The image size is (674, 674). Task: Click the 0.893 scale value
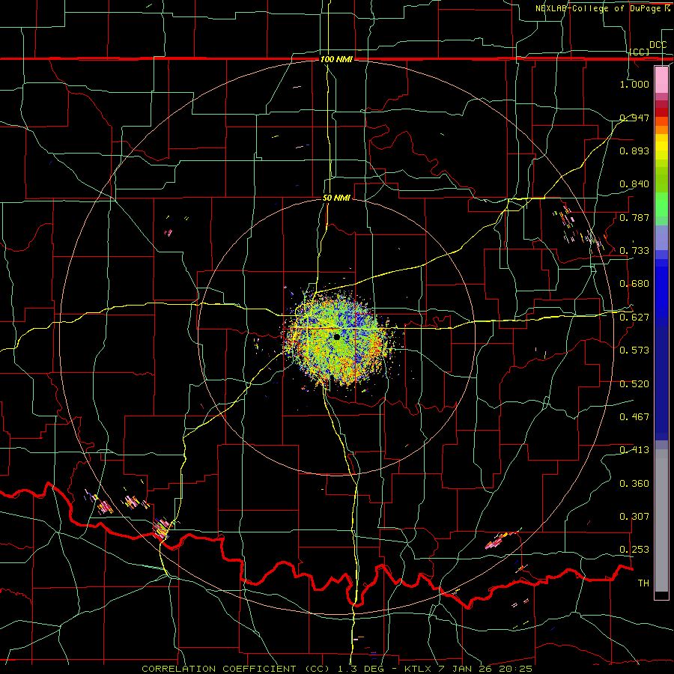click(634, 151)
